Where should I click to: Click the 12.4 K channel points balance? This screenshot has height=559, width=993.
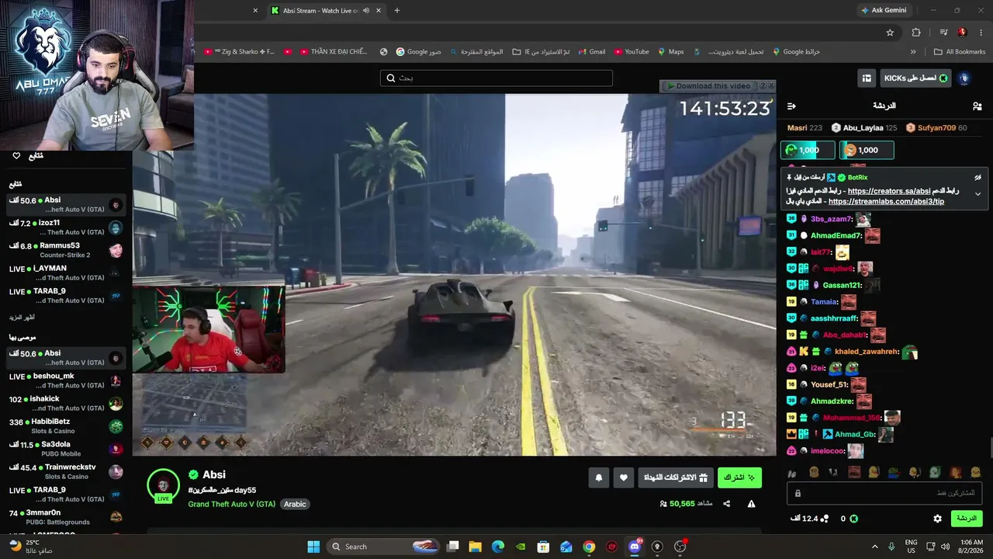tap(809, 519)
